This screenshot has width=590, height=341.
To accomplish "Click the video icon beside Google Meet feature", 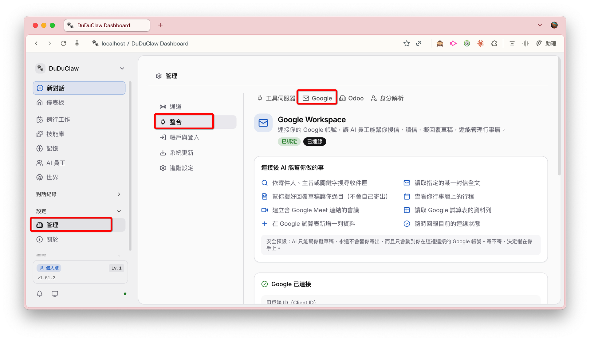I will 265,210.
